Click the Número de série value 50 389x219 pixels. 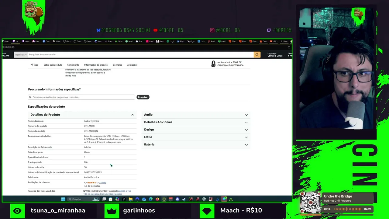[x=85, y=167]
